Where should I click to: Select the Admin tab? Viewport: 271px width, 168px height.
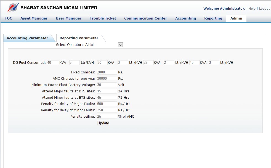click(x=236, y=18)
